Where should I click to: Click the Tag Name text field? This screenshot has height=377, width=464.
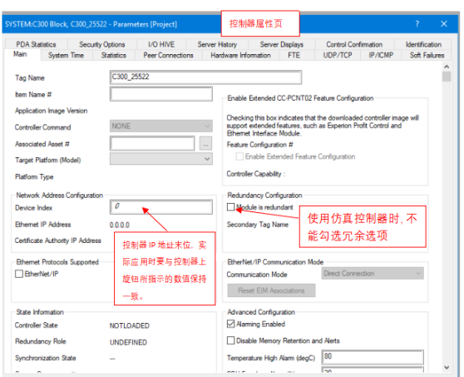(x=205, y=77)
